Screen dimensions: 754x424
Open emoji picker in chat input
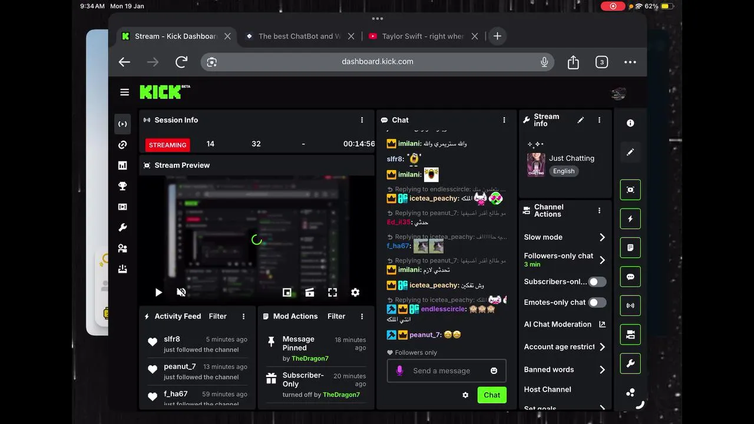[494, 370]
